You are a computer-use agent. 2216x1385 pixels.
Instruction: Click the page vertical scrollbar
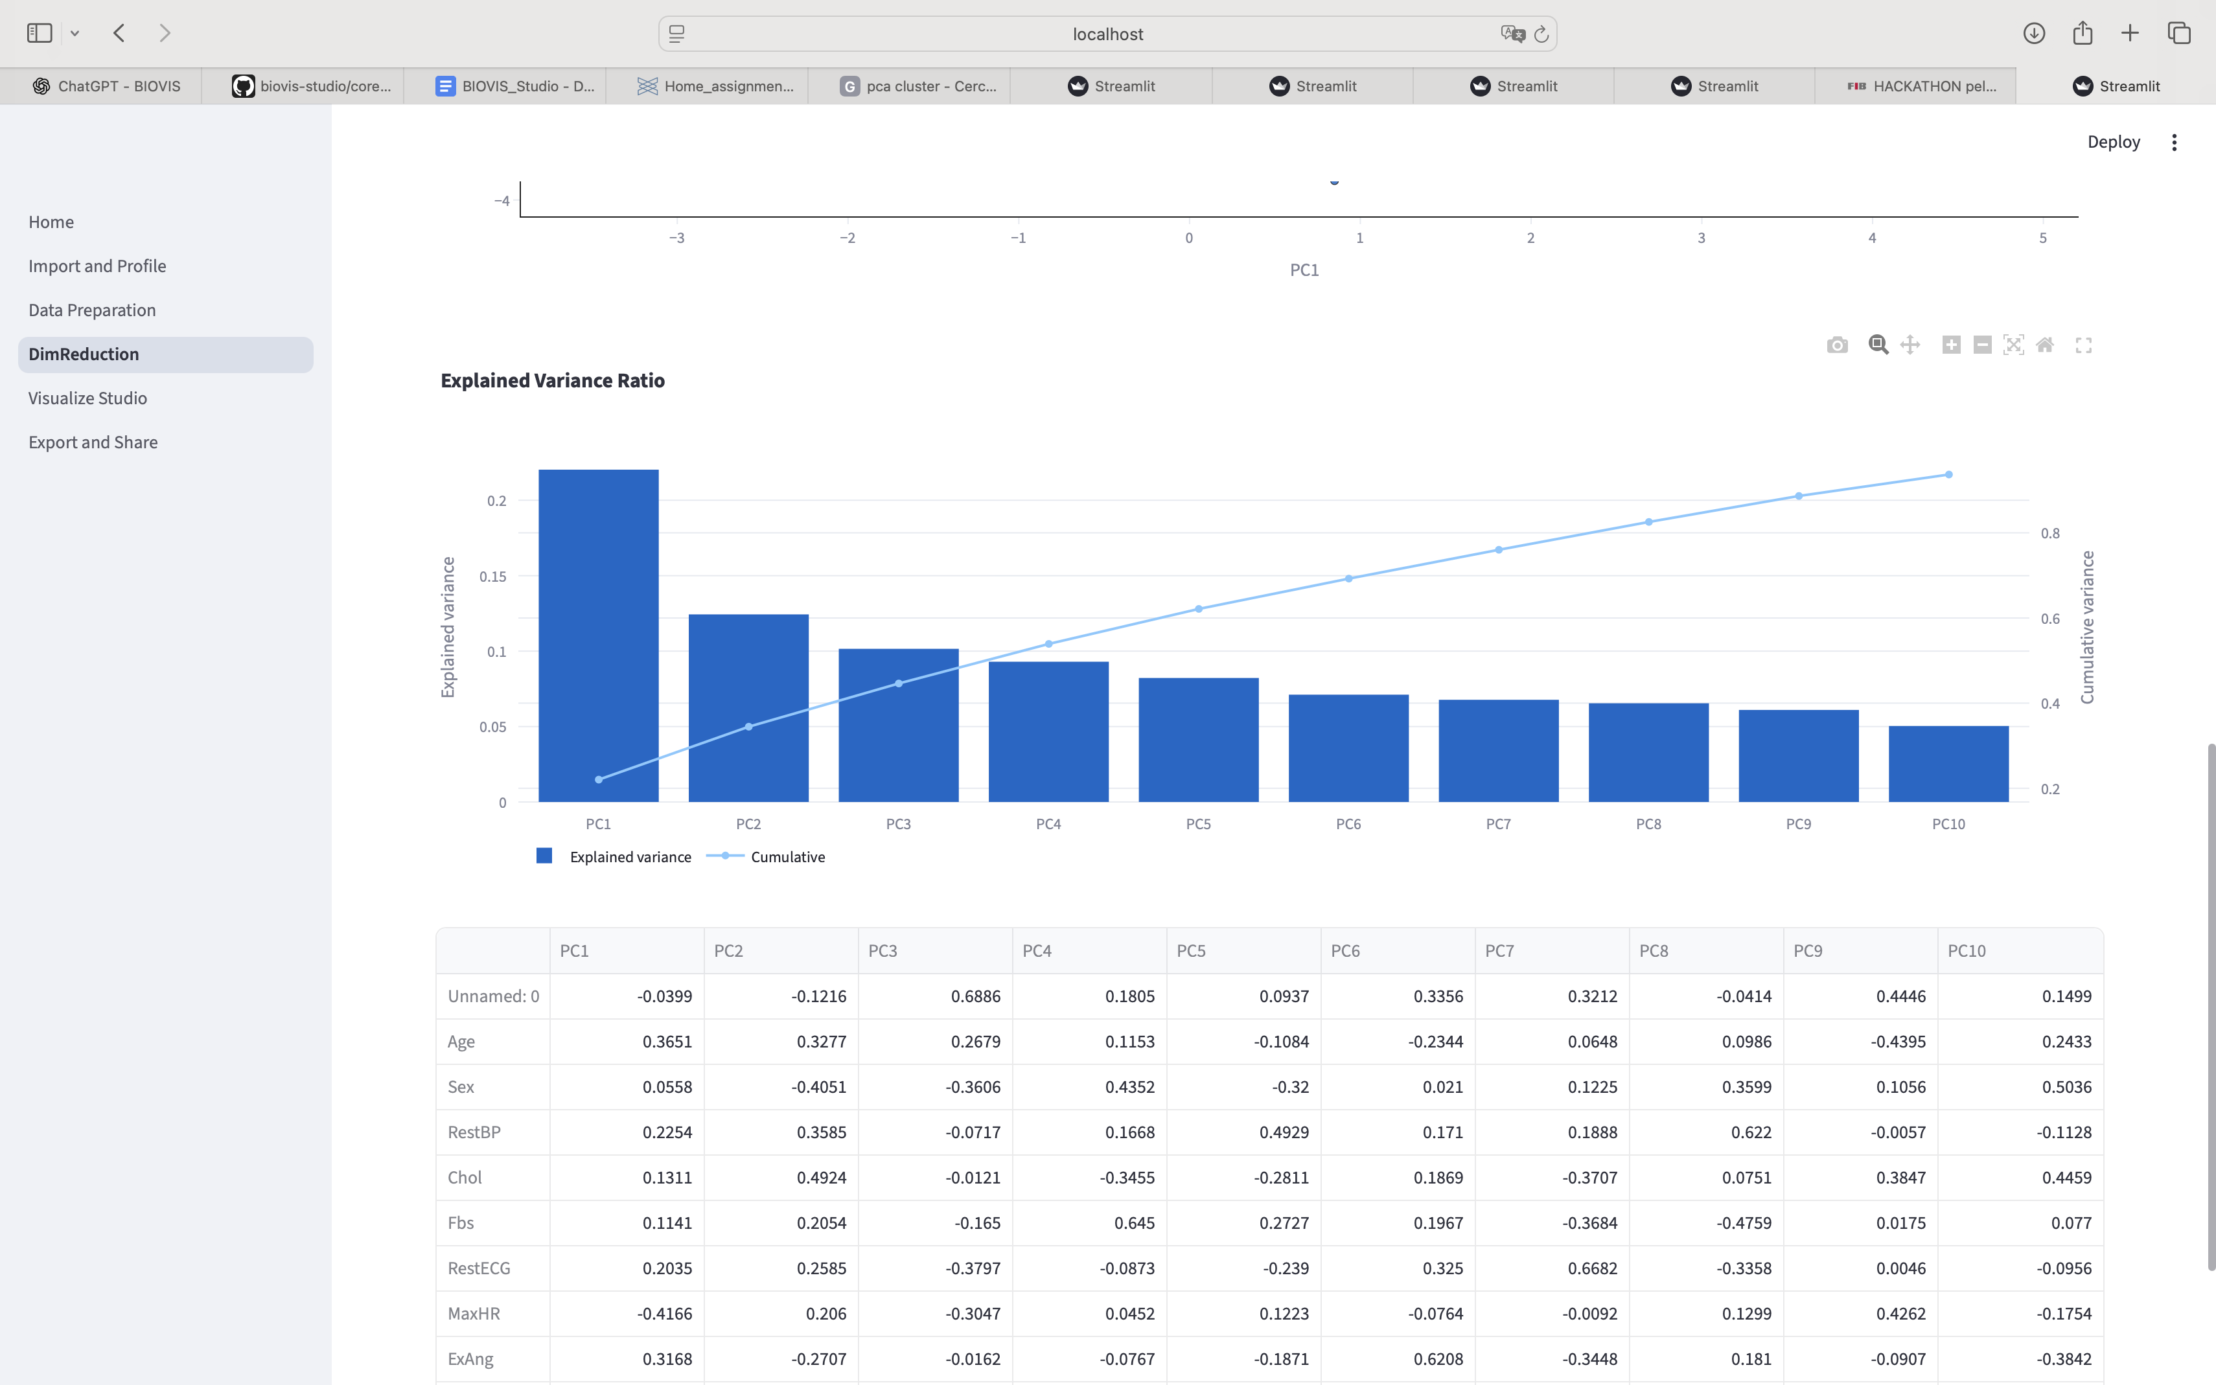point(2211,1007)
